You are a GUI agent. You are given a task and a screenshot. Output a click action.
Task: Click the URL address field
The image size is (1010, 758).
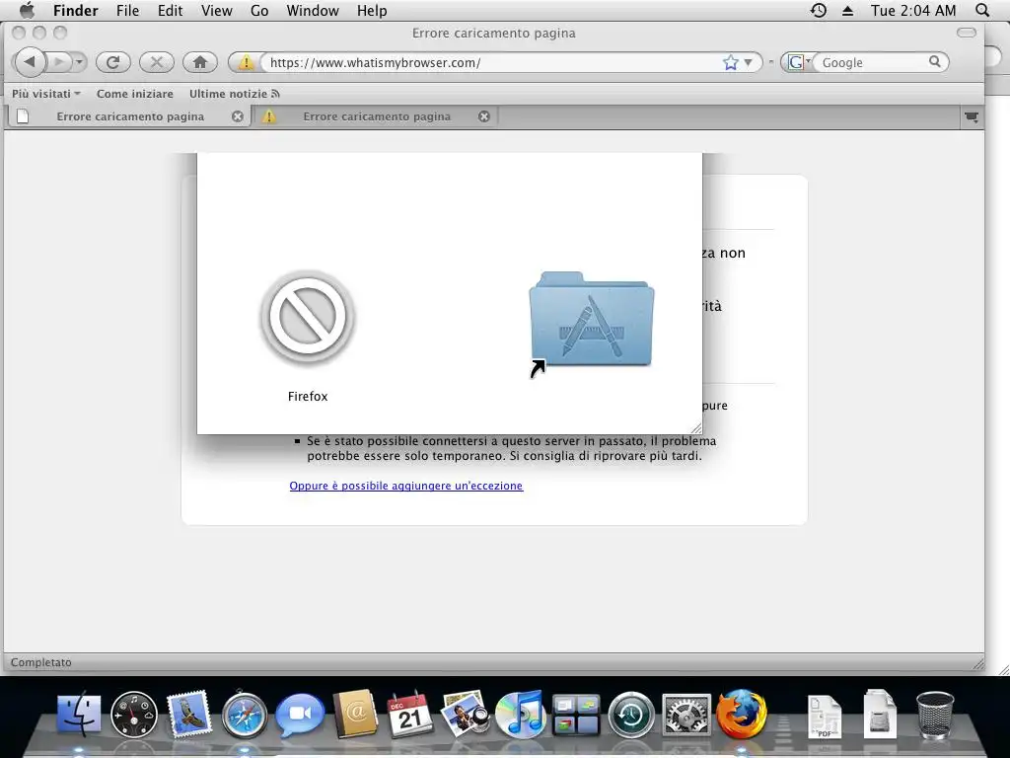pos(492,62)
